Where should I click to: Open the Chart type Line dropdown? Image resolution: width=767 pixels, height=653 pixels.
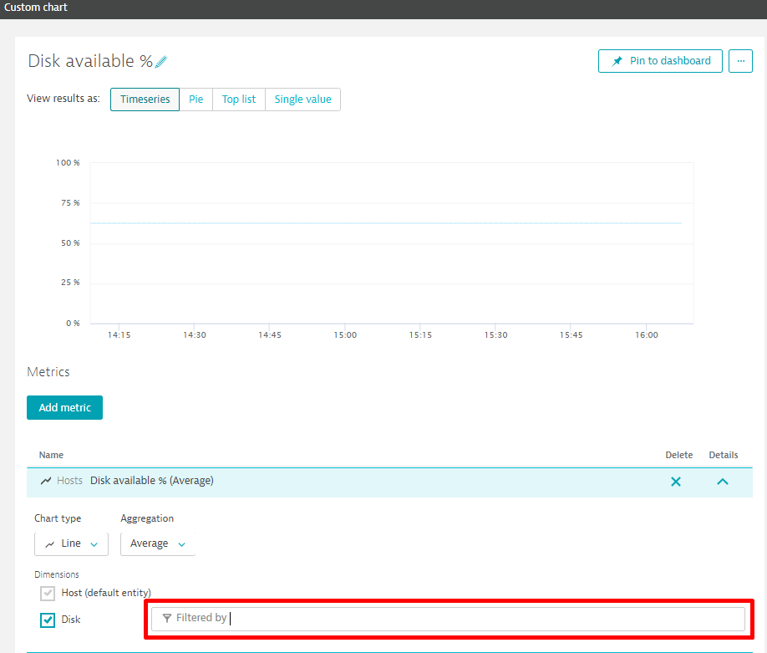pos(71,543)
